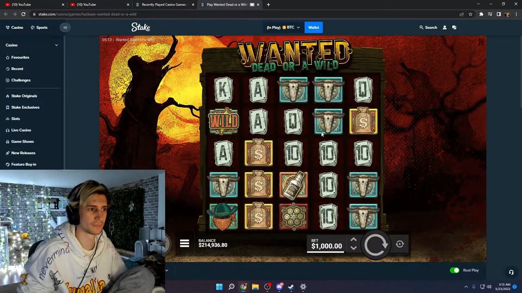The image size is (522, 293).
Task: Increase the bet amount with up arrow
Action: pos(354,240)
